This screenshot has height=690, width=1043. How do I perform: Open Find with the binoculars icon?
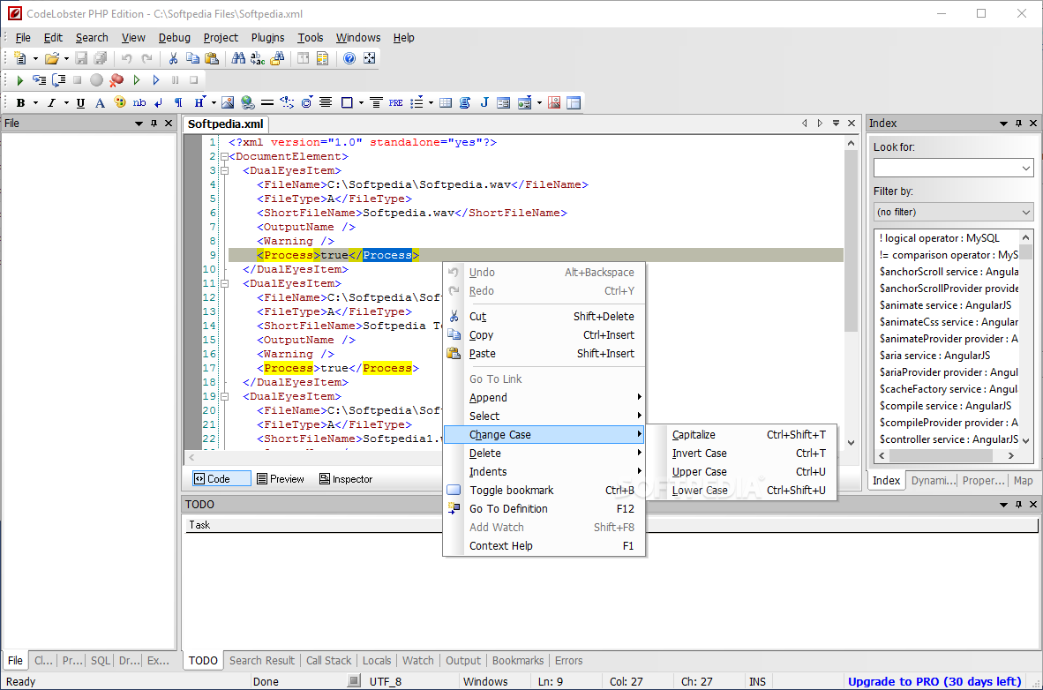pyautogui.click(x=238, y=58)
